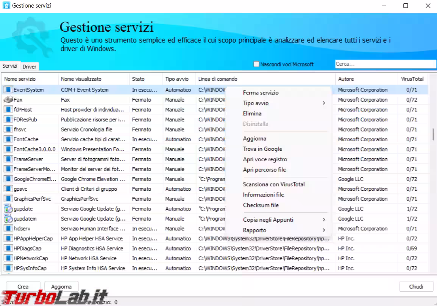Select Aggiorna in the context menu
Image resolution: width=437 pixels, height=306 pixels.
point(254,139)
